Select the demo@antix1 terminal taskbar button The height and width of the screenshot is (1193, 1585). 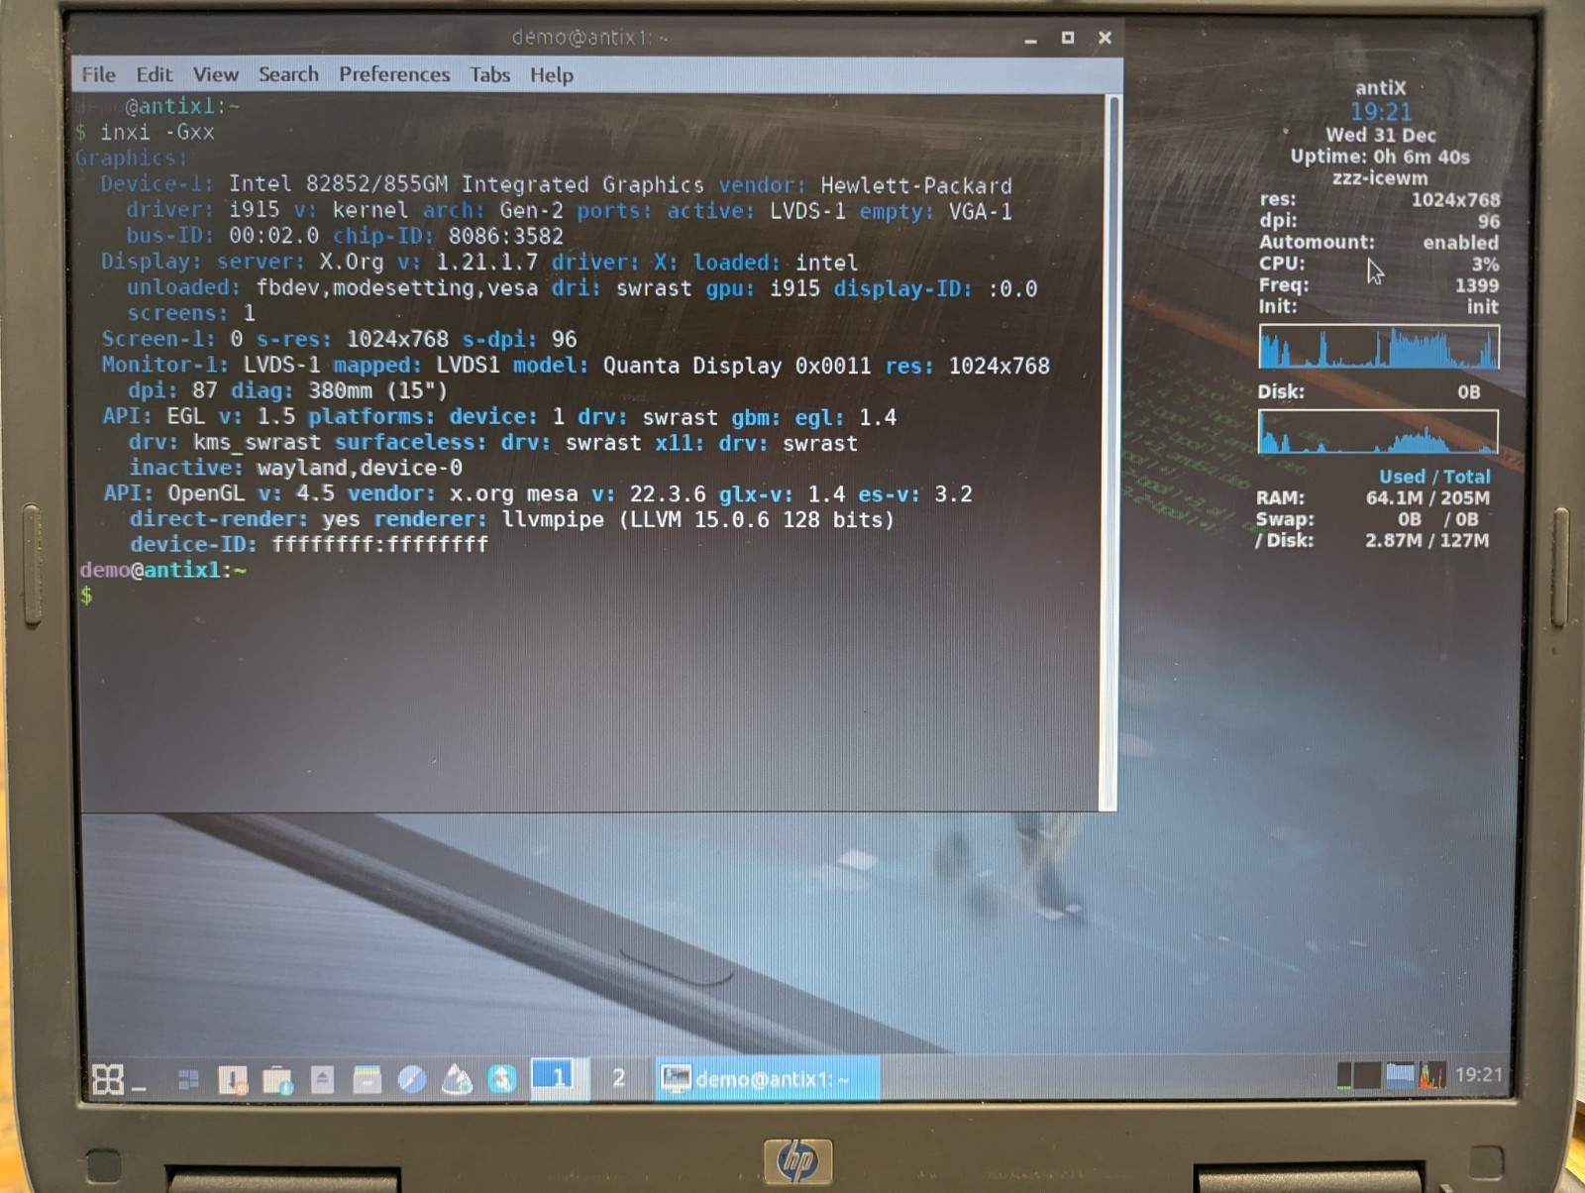click(x=767, y=1078)
